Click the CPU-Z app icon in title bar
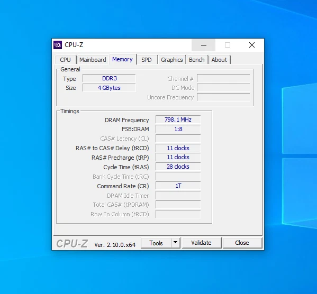The height and width of the screenshot is (294, 317). point(58,45)
